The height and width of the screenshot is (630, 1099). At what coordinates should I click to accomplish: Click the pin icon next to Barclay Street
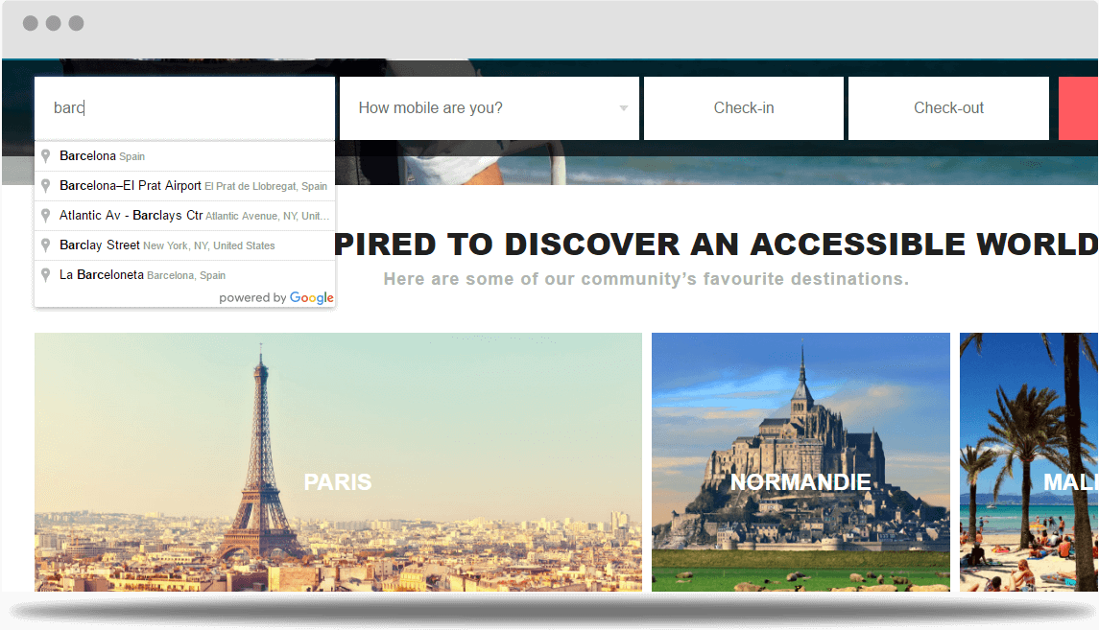(x=45, y=245)
